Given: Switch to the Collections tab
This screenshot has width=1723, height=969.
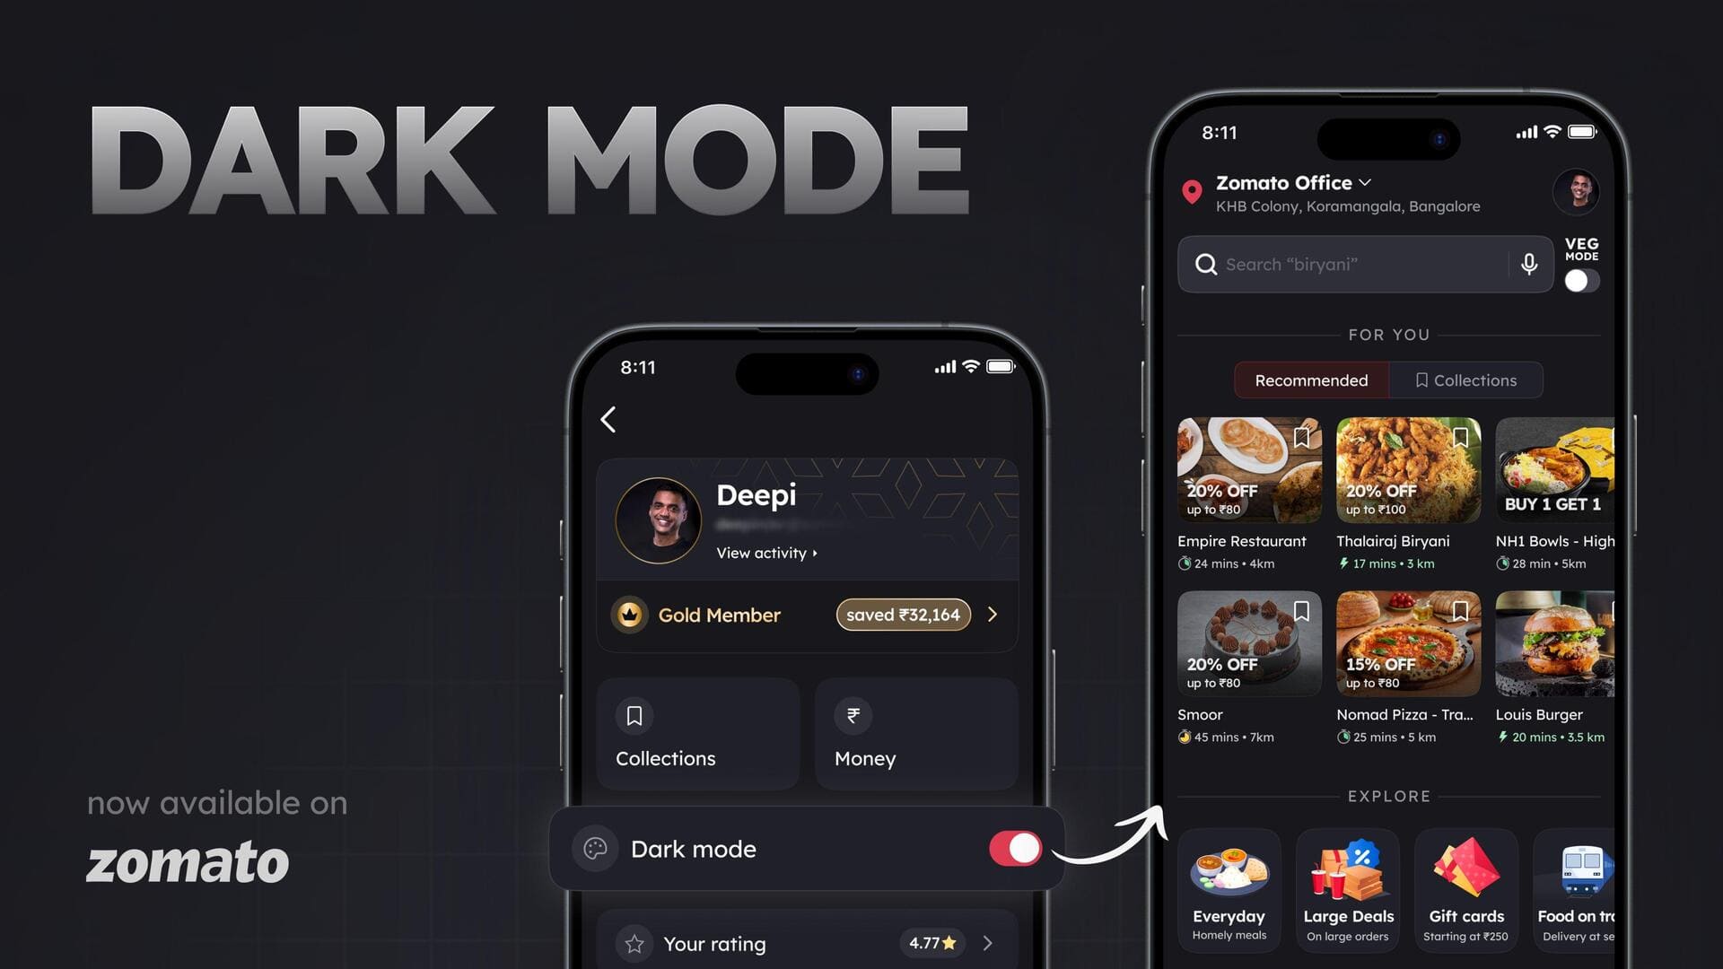Looking at the screenshot, I should [1465, 379].
